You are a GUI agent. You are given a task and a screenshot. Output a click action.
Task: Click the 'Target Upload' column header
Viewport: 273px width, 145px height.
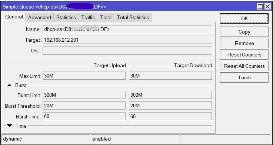point(110,66)
